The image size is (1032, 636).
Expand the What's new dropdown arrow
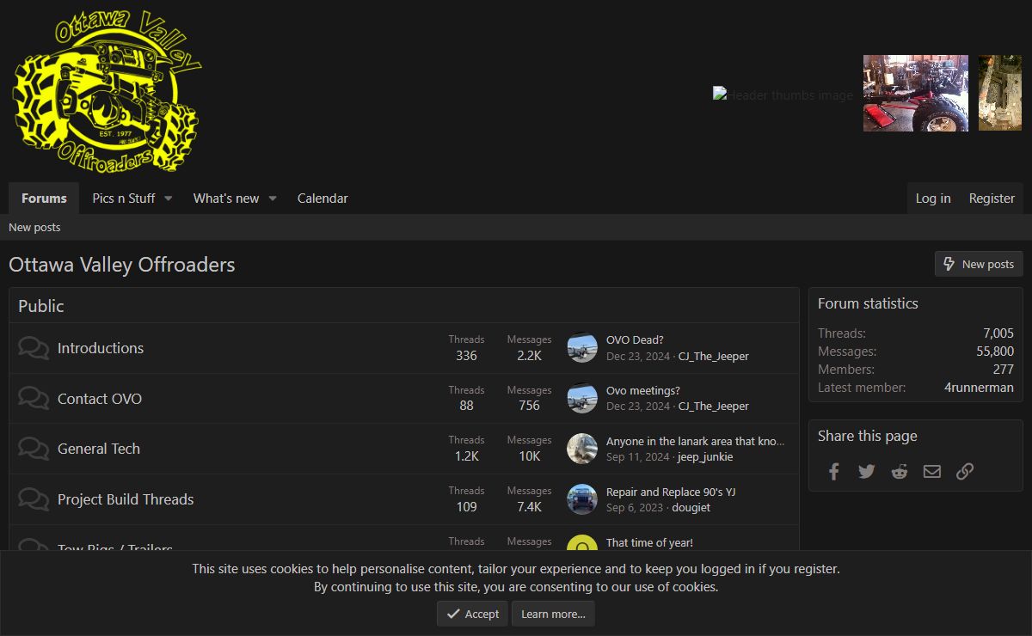tap(273, 199)
